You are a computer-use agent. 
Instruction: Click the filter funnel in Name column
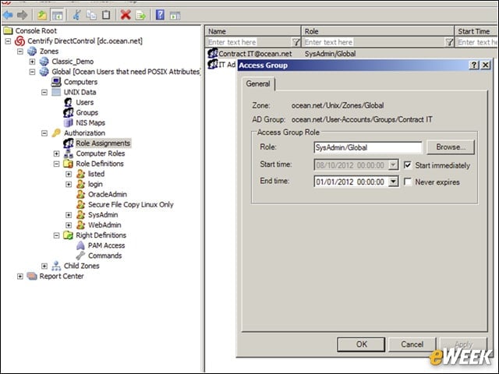(296, 42)
